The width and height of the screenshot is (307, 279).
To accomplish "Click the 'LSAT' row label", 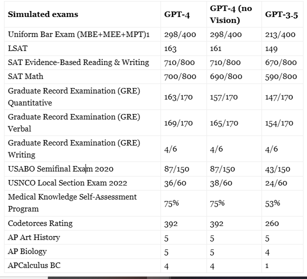I will 18,49.
